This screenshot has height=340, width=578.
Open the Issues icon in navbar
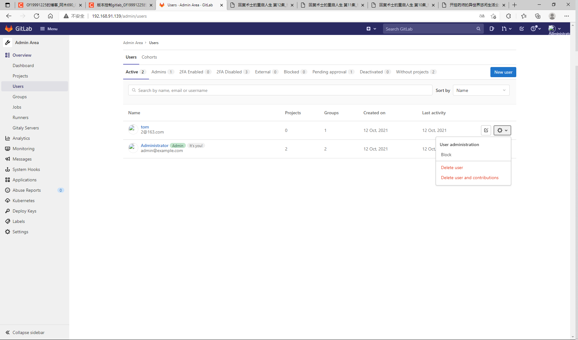pos(492,29)
